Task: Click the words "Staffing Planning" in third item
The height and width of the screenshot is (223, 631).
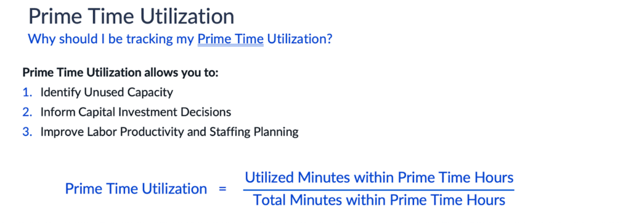Action: pos(253,132)
